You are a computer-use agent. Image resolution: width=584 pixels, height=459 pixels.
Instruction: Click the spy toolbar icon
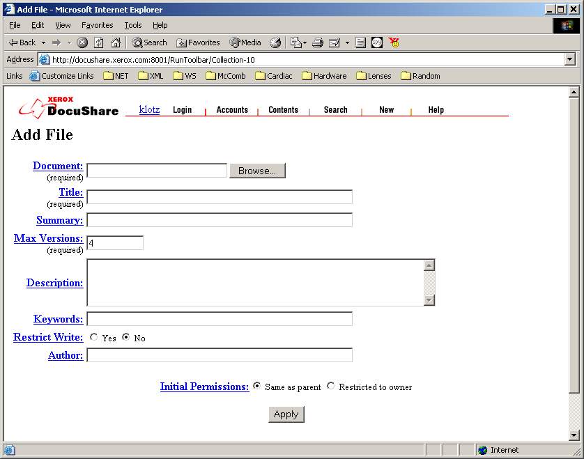(x=377, y=42)
